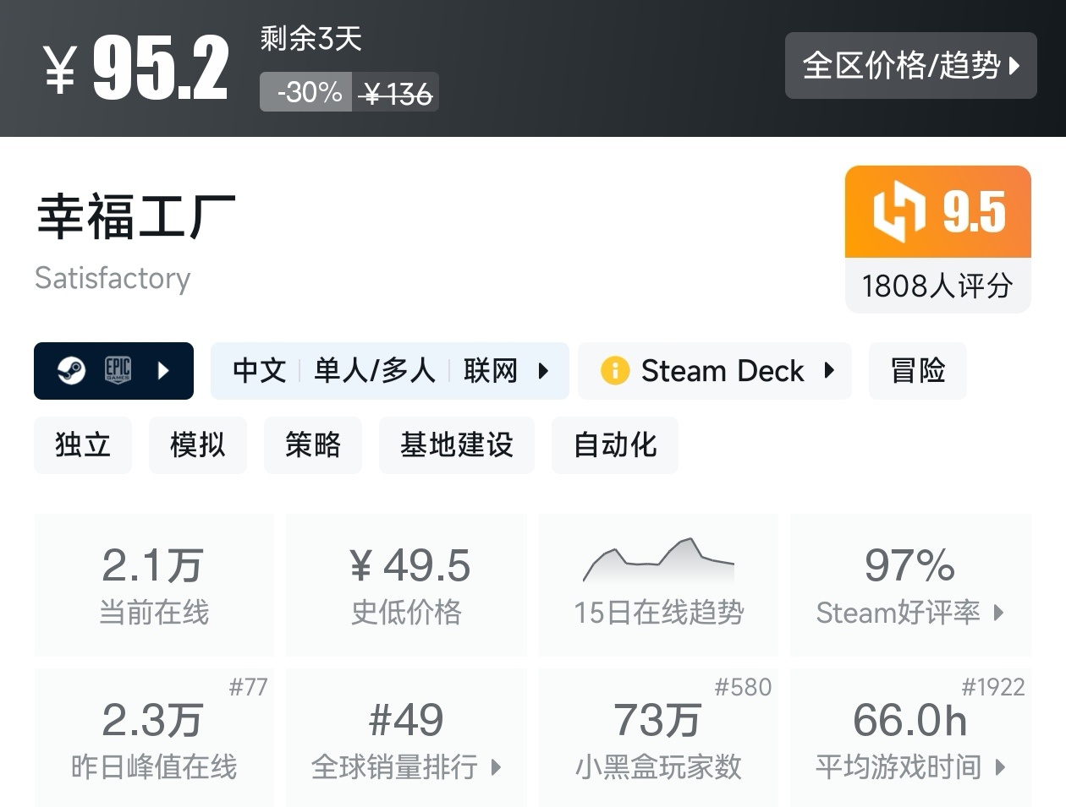Open the 平均游戏时间 details arrow
This screenshot has width=1066, height=807.
[1001, 767]
